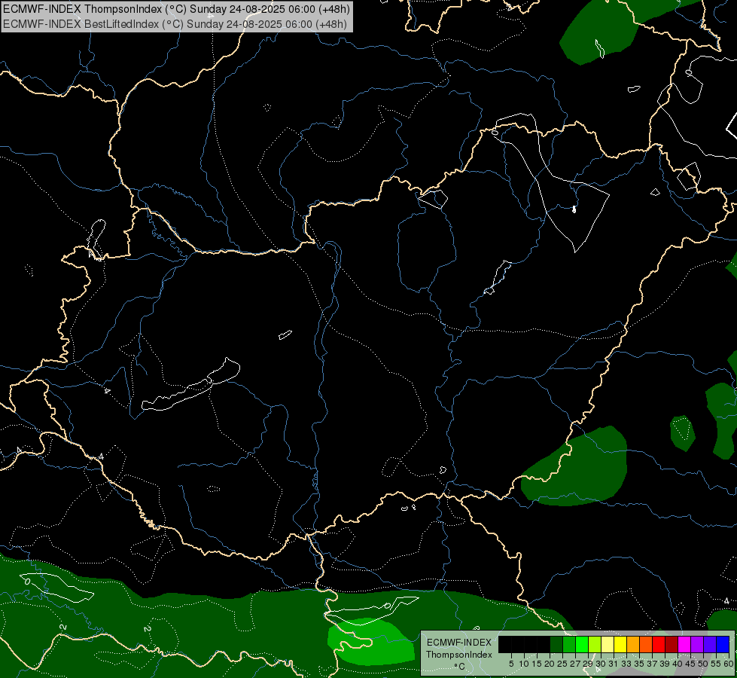737x678 pixels.
Task: Click the legend tick label '55'
Action: pyautogui.click(x=716, y=664)
